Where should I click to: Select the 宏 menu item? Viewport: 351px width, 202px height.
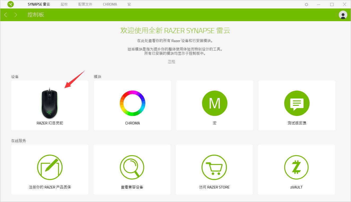click(129, 4)
